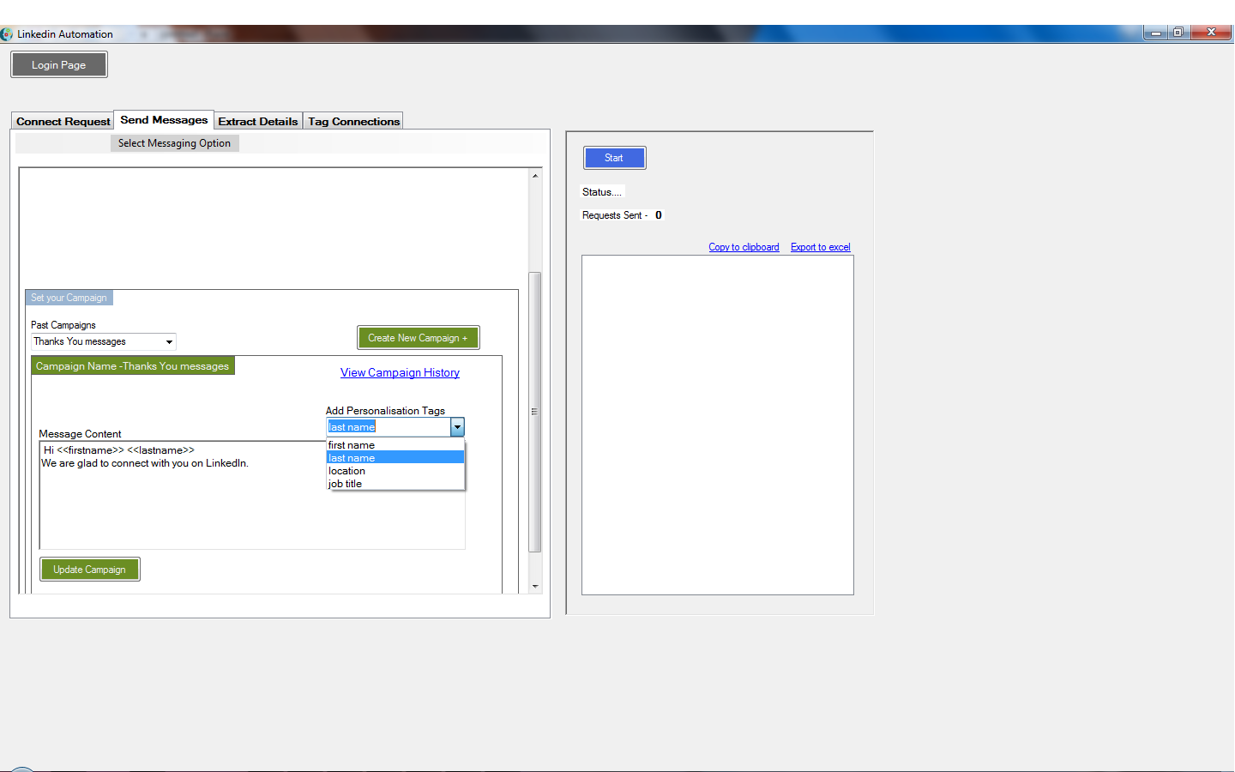Click Select Messaging Option header

(174, 143)
